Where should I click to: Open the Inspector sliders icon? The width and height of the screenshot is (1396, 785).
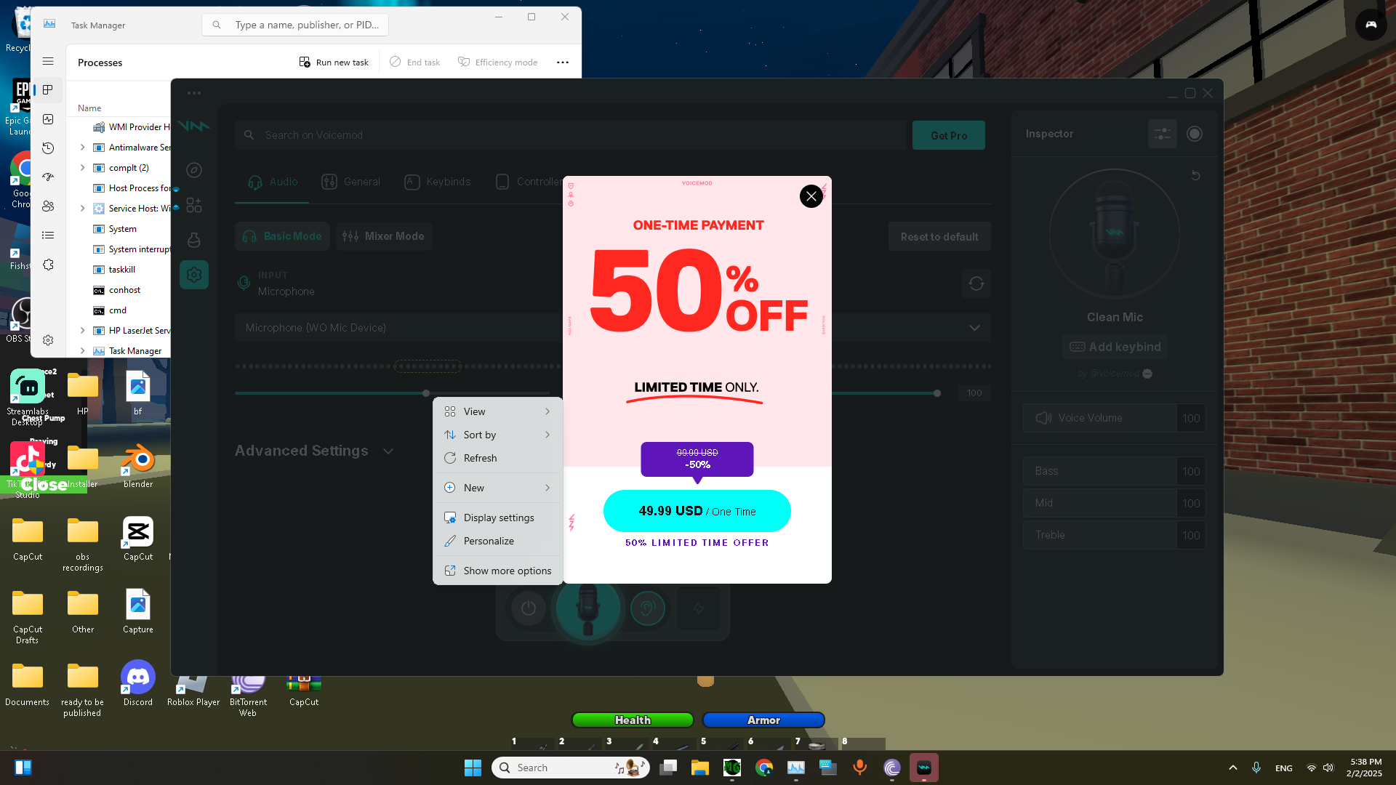coord(1162,134)
